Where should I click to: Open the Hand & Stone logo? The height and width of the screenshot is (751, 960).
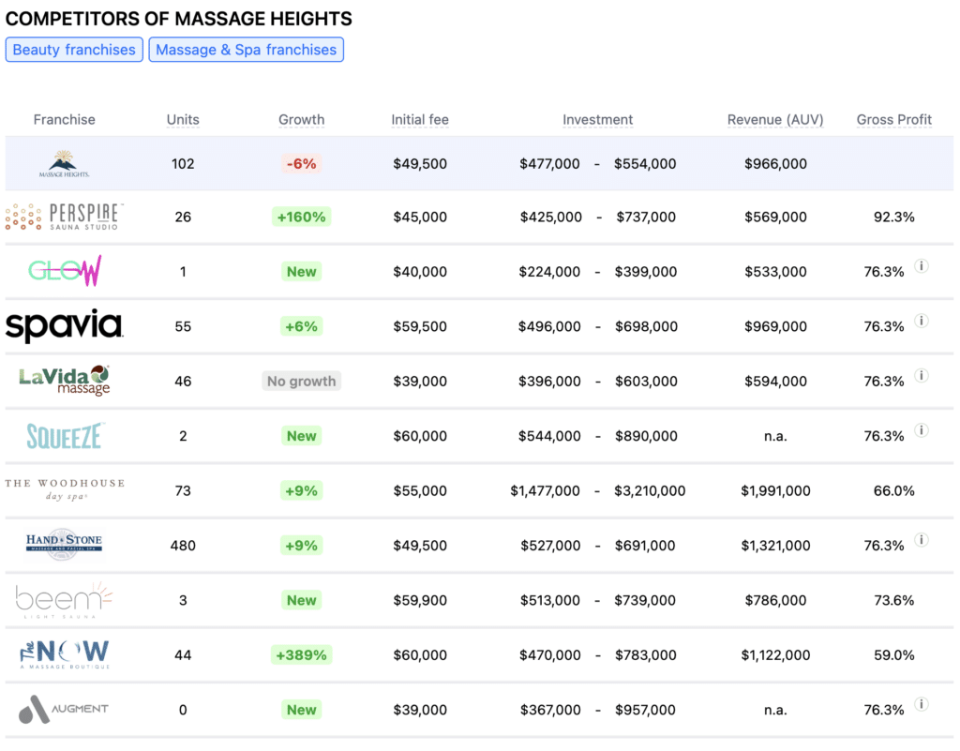point(65,544)
